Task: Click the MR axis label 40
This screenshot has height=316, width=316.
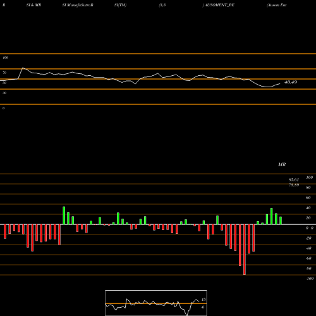Action: (x=308, y=208)
